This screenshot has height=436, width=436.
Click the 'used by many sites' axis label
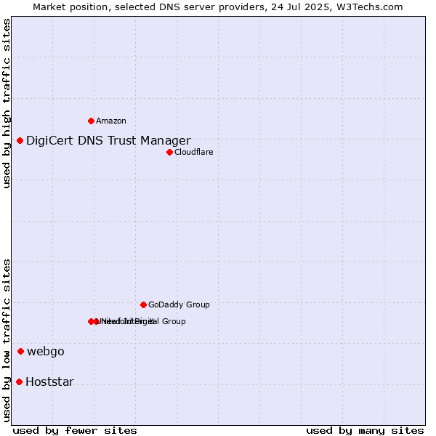click(x=365, y=431)
